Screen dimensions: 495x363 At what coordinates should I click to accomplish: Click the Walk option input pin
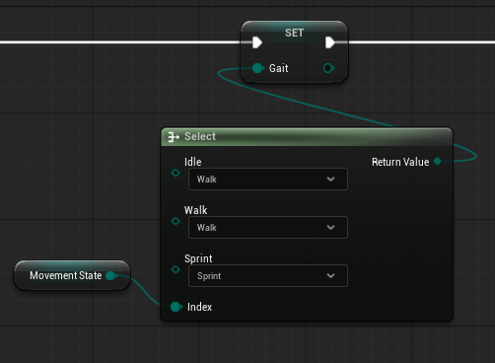pos(176,221)
